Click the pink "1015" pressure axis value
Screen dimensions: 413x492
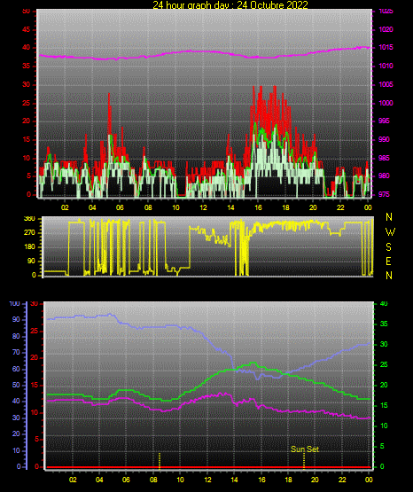click(386, 47)
